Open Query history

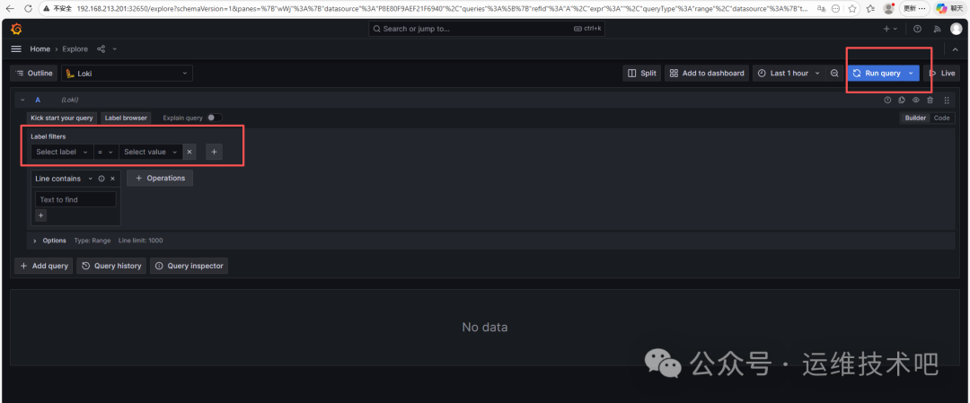[112, 266]
